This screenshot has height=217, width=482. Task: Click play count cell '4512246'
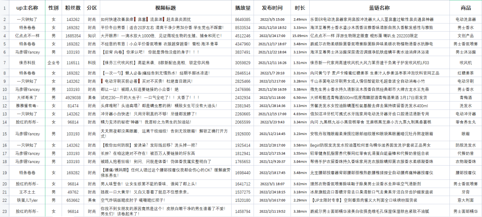click(242, 36)
